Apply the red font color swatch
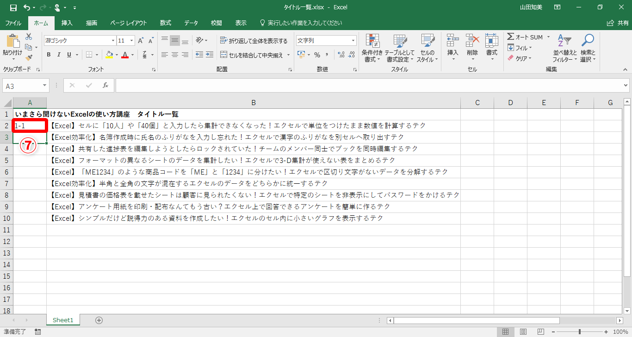 click(x=125, y=55)
